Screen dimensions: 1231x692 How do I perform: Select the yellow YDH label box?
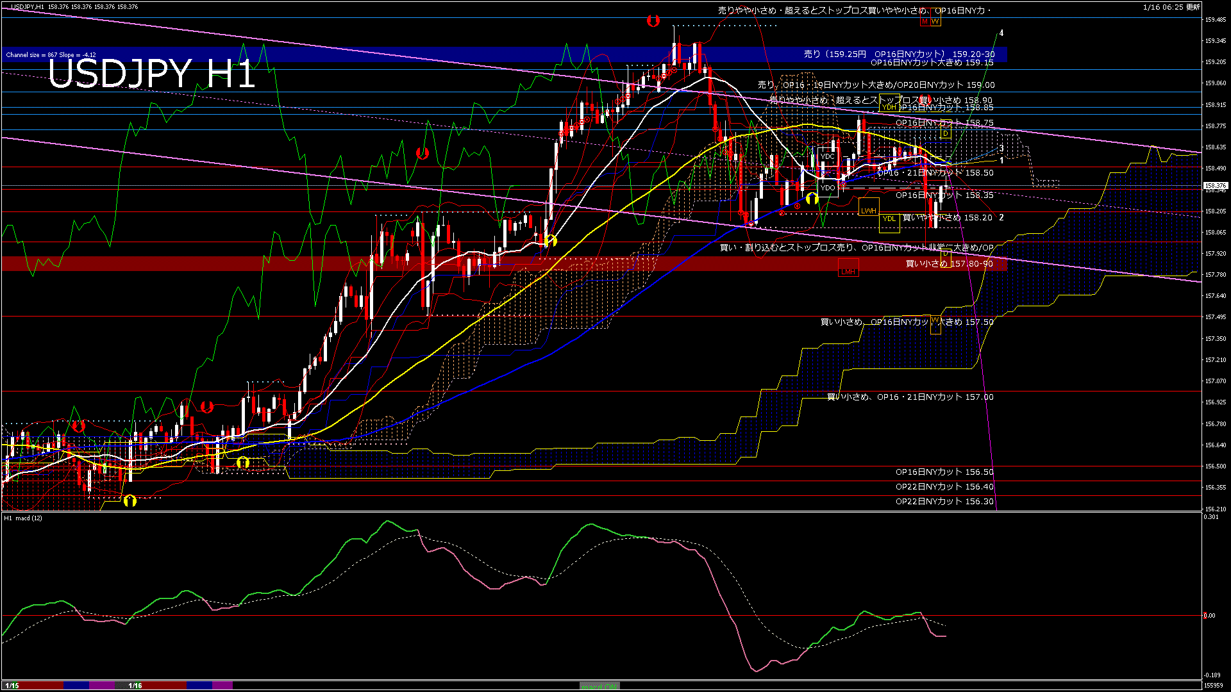(889, 108)
